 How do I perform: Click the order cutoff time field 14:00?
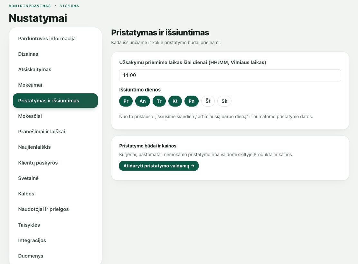pyautogui.click(x=230, y=75)
